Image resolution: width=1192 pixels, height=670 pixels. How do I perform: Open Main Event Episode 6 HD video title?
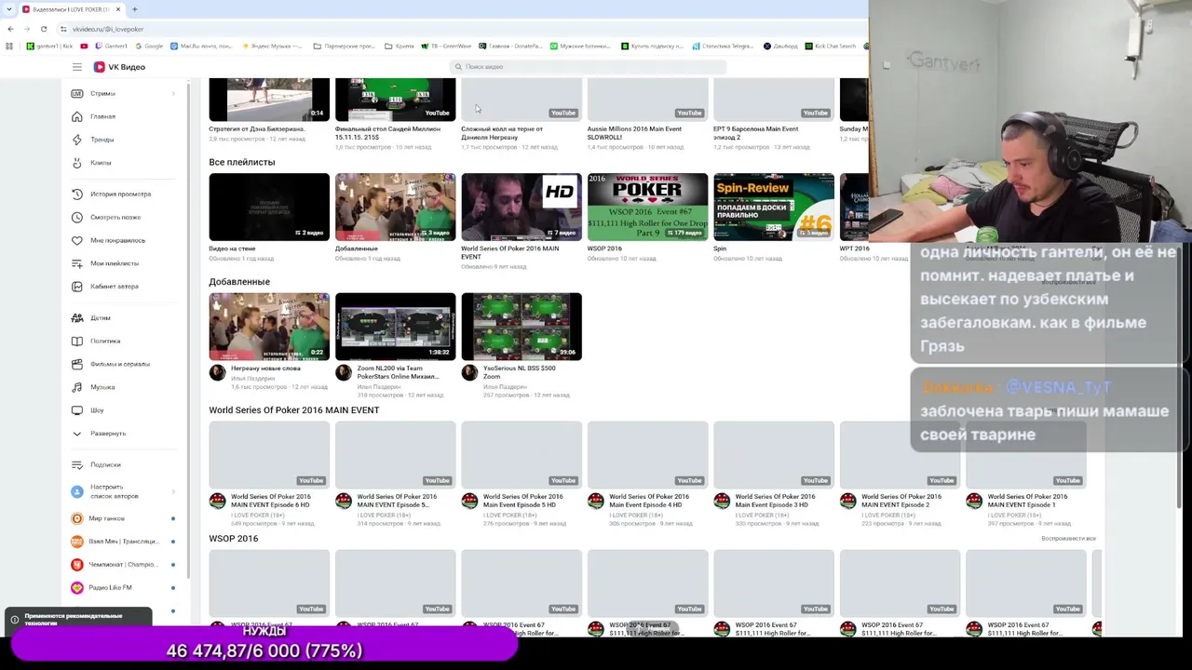pyautogui.click(x=270, y=501)
